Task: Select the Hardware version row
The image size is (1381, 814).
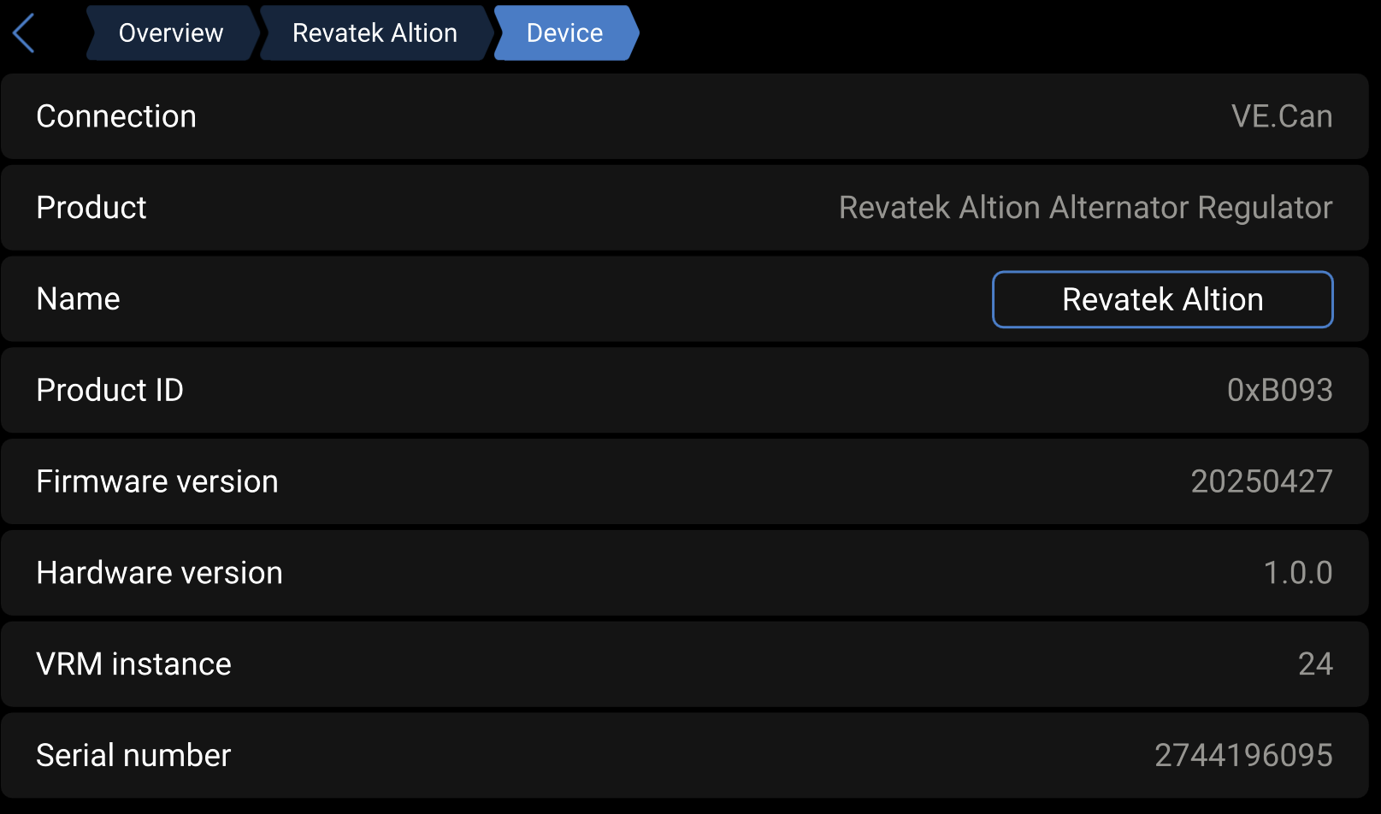Action: pos(685,573)
